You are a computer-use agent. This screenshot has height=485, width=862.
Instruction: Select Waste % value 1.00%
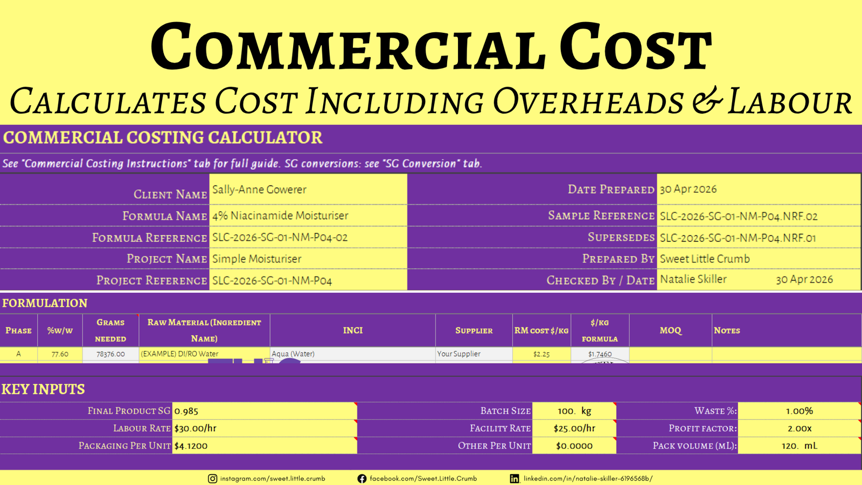click(800, 411)
